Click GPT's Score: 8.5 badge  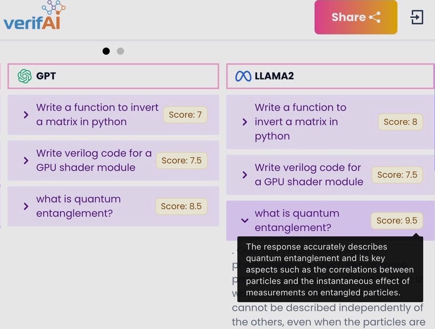click(x=181, y=206)
